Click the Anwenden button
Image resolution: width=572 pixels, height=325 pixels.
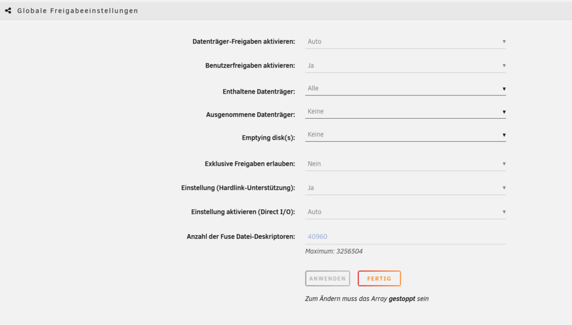pos(328,278)
